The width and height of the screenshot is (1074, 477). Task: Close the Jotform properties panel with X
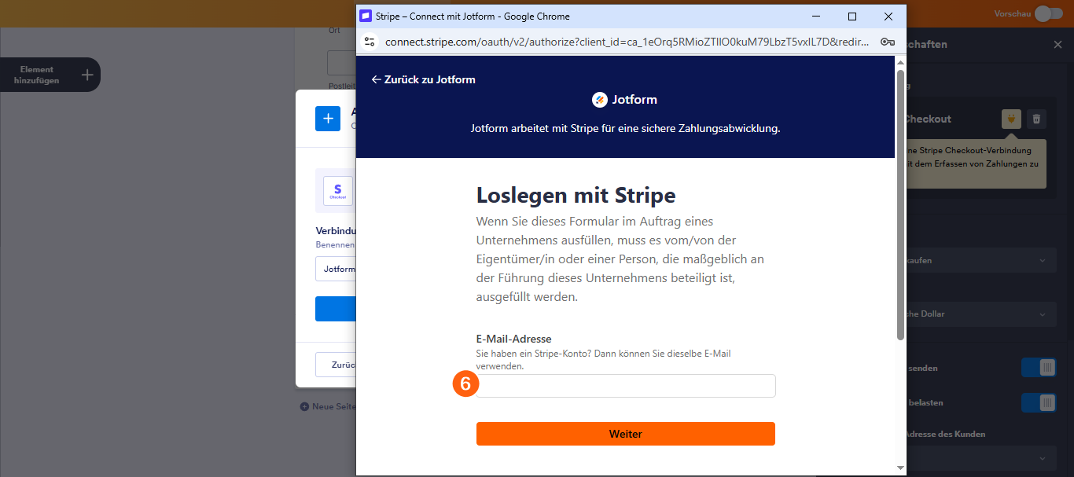[x=1057, y=45]
